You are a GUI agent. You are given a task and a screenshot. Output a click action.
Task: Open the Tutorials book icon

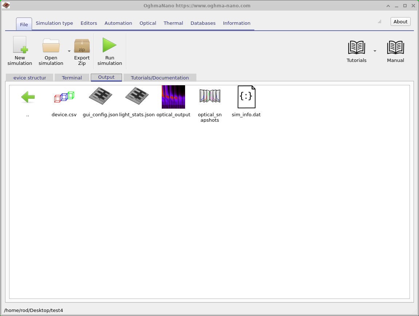pyautogui.click(x=356, y=48)
